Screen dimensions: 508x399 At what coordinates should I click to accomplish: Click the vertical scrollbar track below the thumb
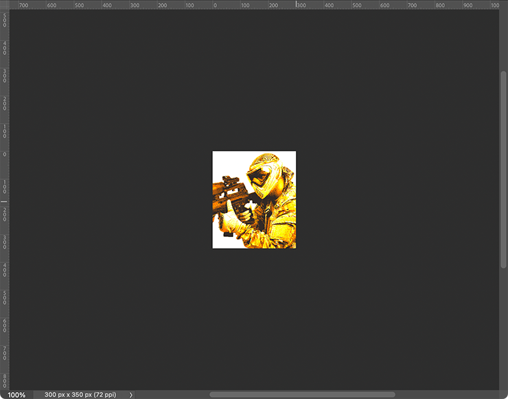click(x=504, y=323)
